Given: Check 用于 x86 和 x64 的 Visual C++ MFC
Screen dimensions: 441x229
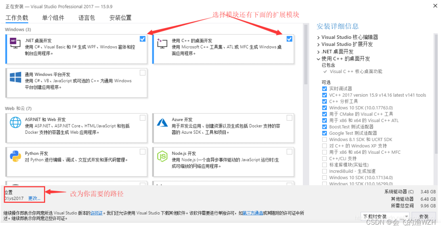Looking at the screenshot, I should tap(324, 152).
